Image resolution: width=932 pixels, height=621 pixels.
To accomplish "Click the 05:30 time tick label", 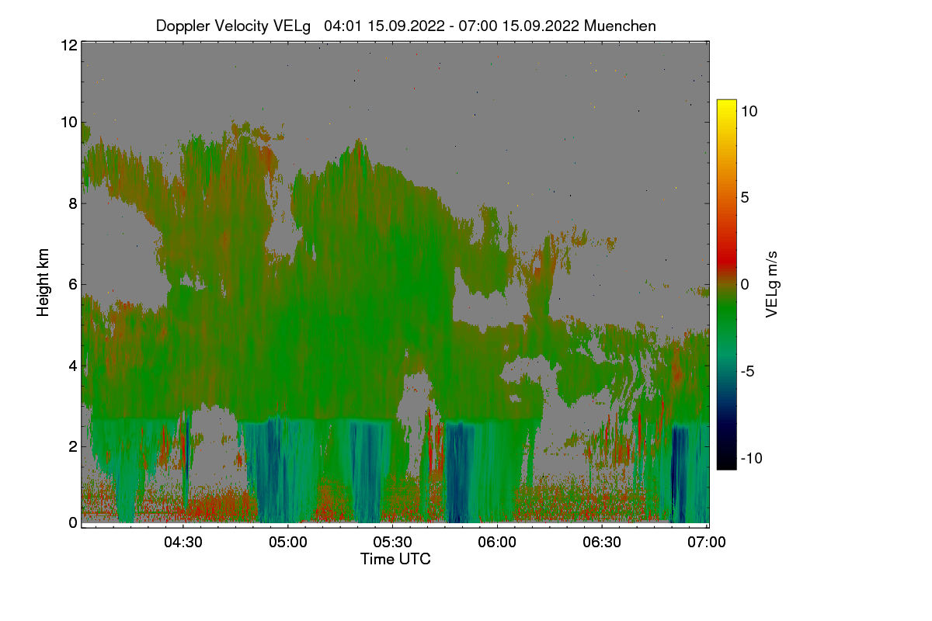I will point(393,543).
